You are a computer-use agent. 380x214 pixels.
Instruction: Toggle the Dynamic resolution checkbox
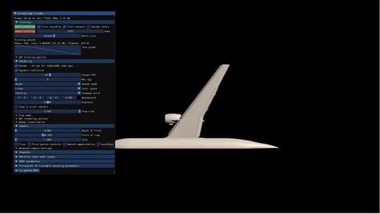[16, 70]
